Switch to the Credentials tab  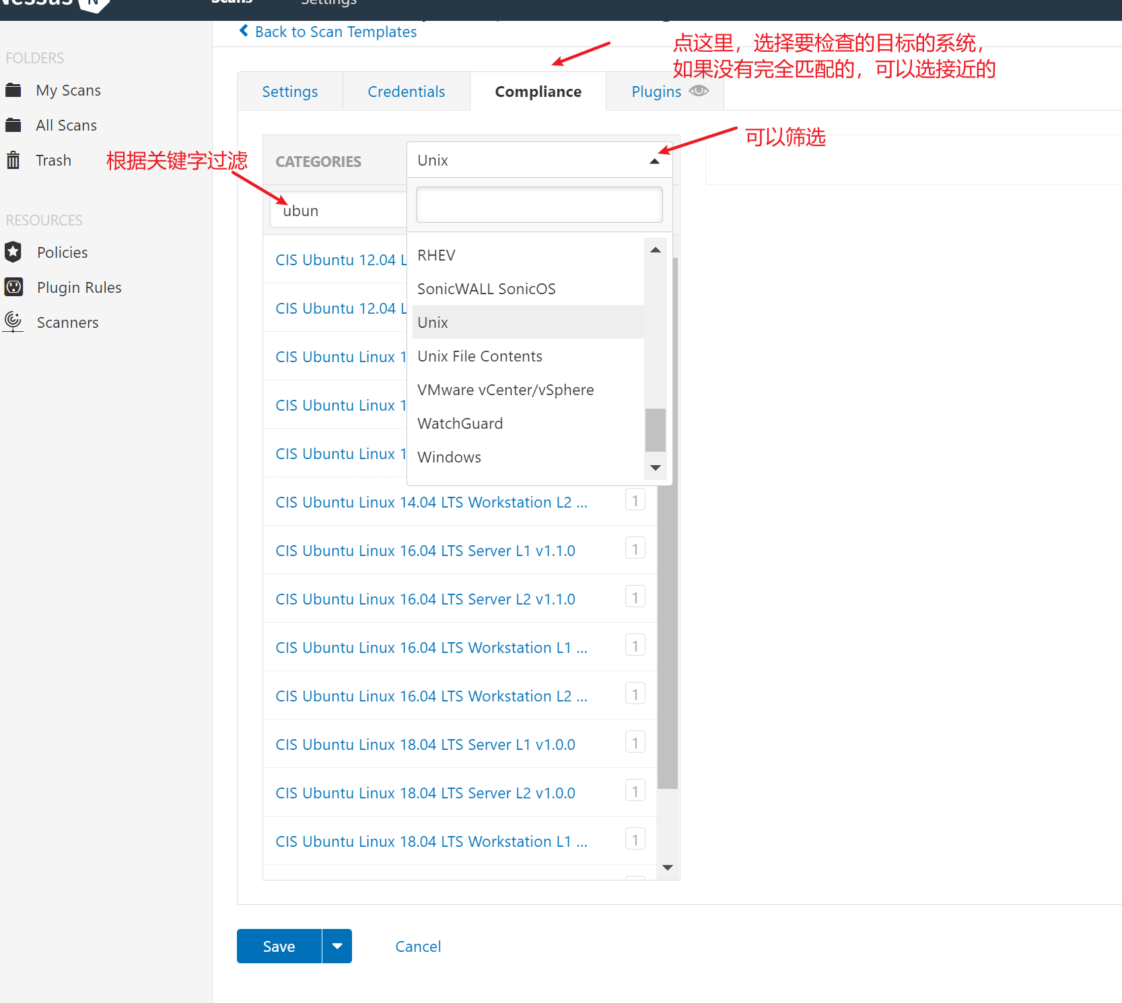point(407,92)
